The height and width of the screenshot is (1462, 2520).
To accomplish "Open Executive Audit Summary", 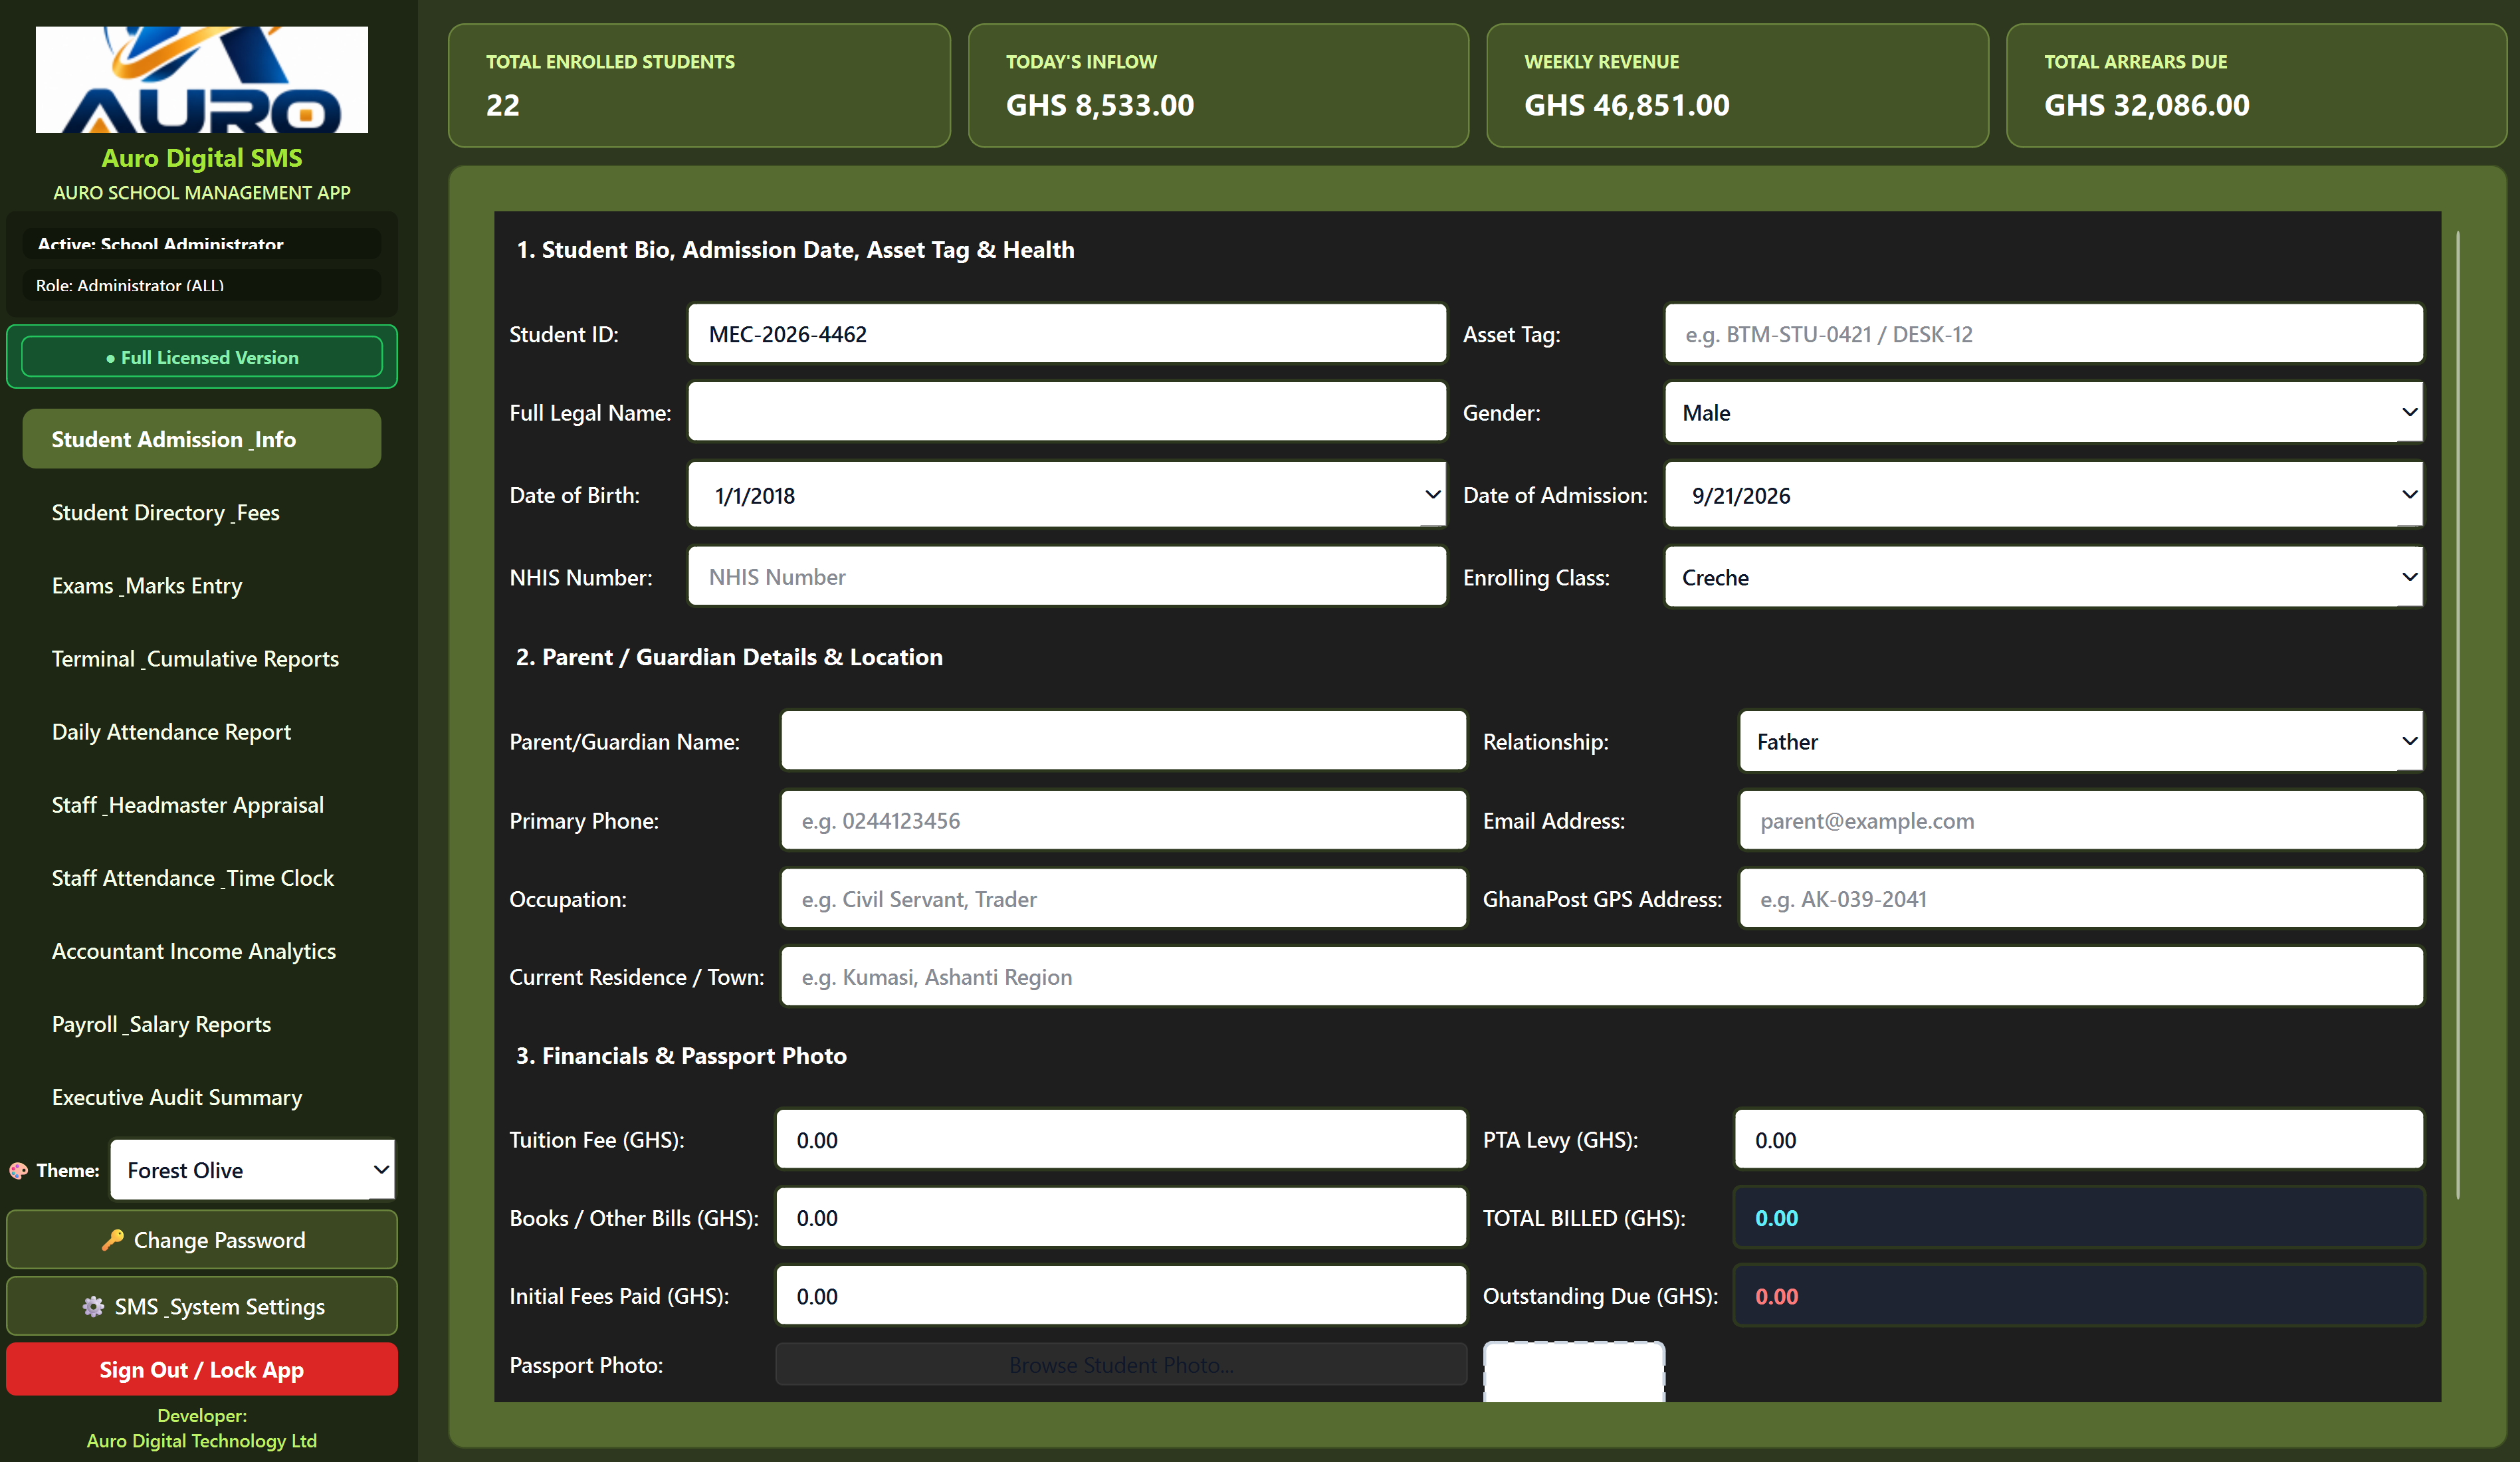I will tap(202, 1096).
